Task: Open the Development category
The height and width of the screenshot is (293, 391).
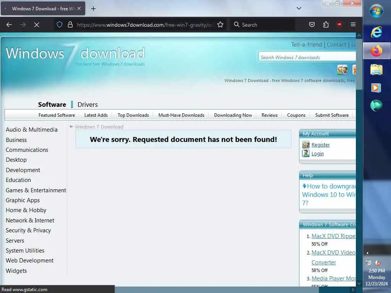Action: (23, 170)
